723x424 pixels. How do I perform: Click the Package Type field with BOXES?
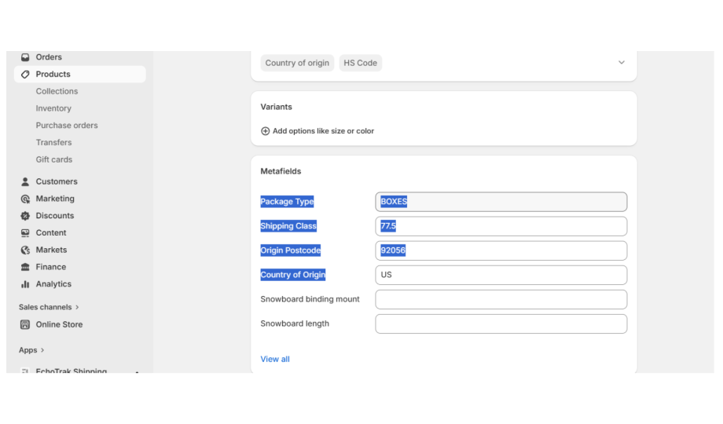[x=501, y=202]
